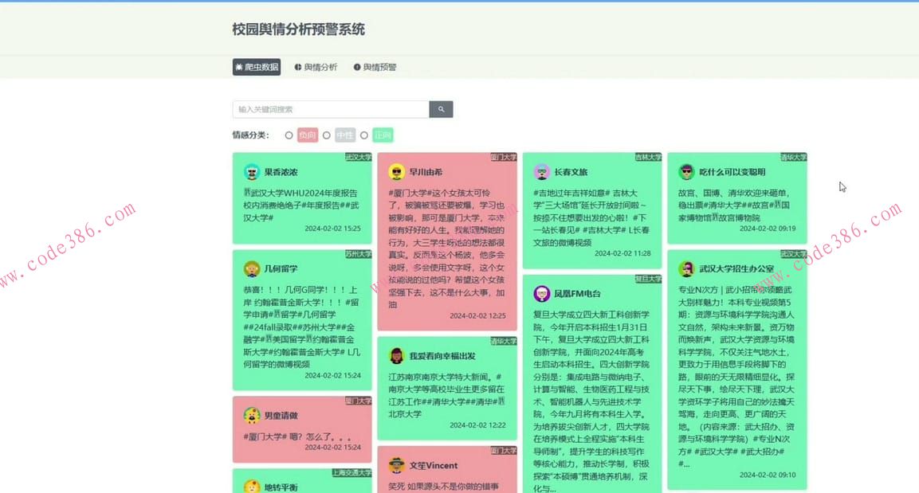Switch to the 舆情预警 tab
This screenshot has height=493, width=919.
pos(375,67)
